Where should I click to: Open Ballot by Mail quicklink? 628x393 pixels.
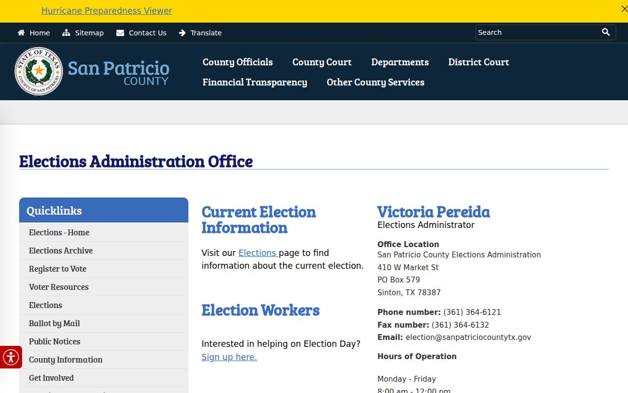104,323
